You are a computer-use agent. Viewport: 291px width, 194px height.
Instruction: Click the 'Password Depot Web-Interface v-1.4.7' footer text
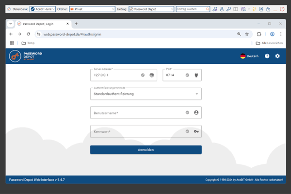37,180
